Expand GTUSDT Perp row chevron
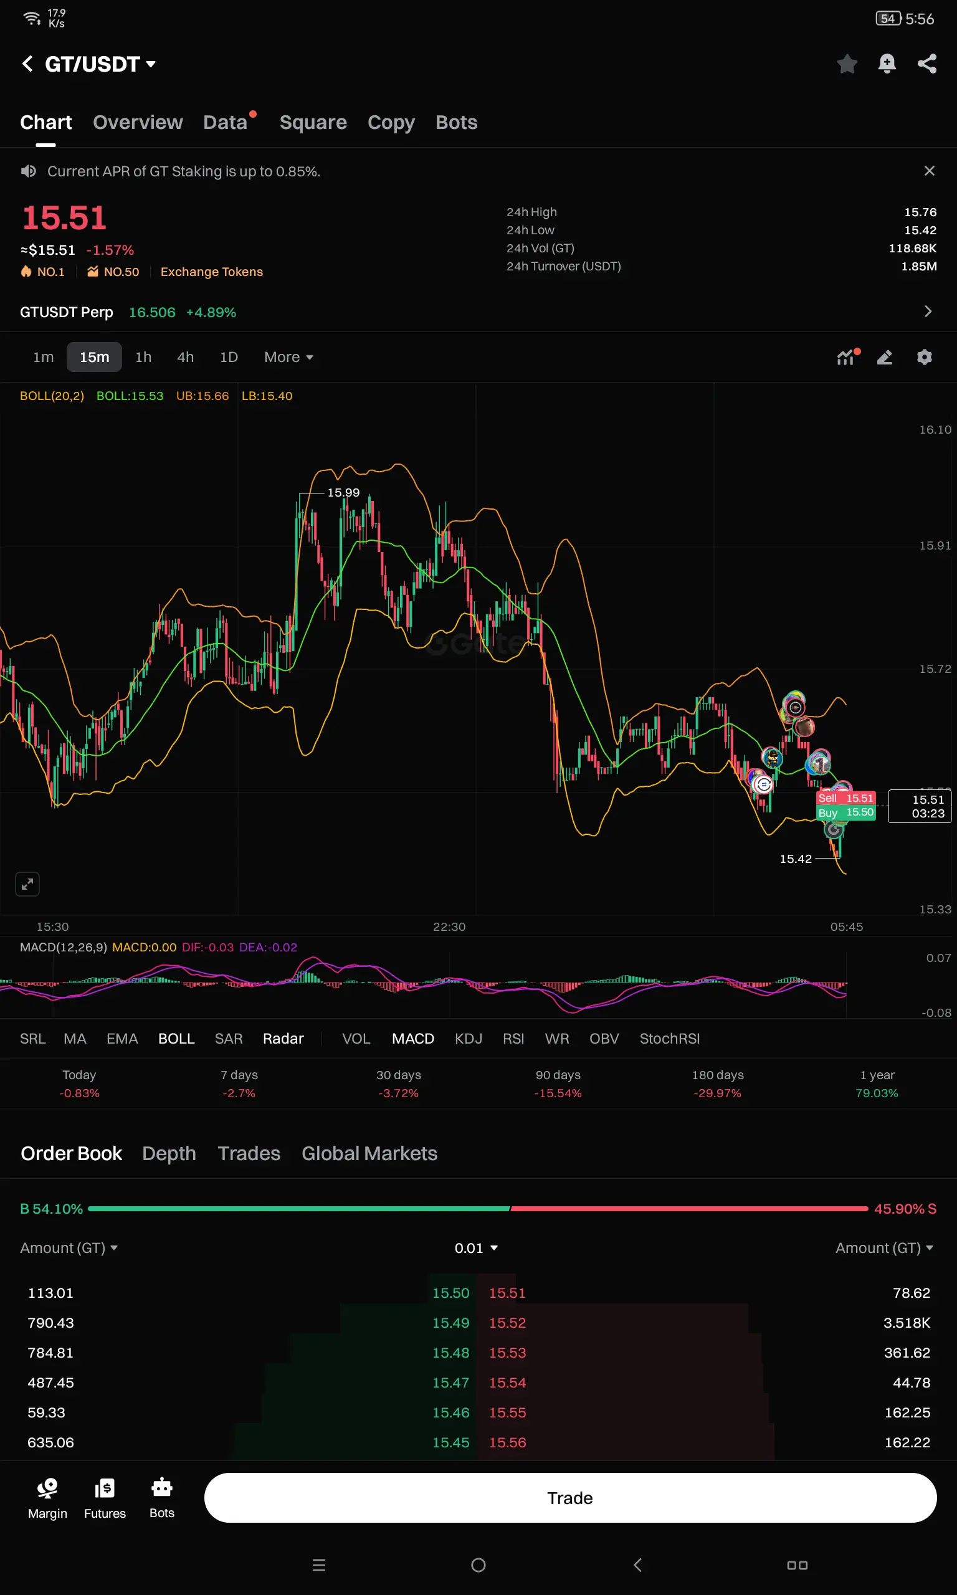Image resolution: width=957 pixels, height=1595 pixels. coord(927,312)
